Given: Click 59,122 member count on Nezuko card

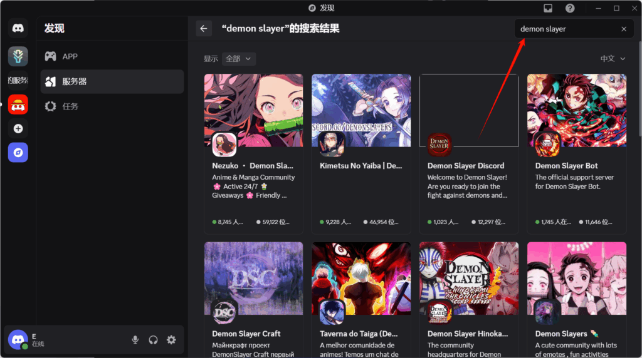Looking at the screenshot, I should pyautogui.click(x=273, y=222).
